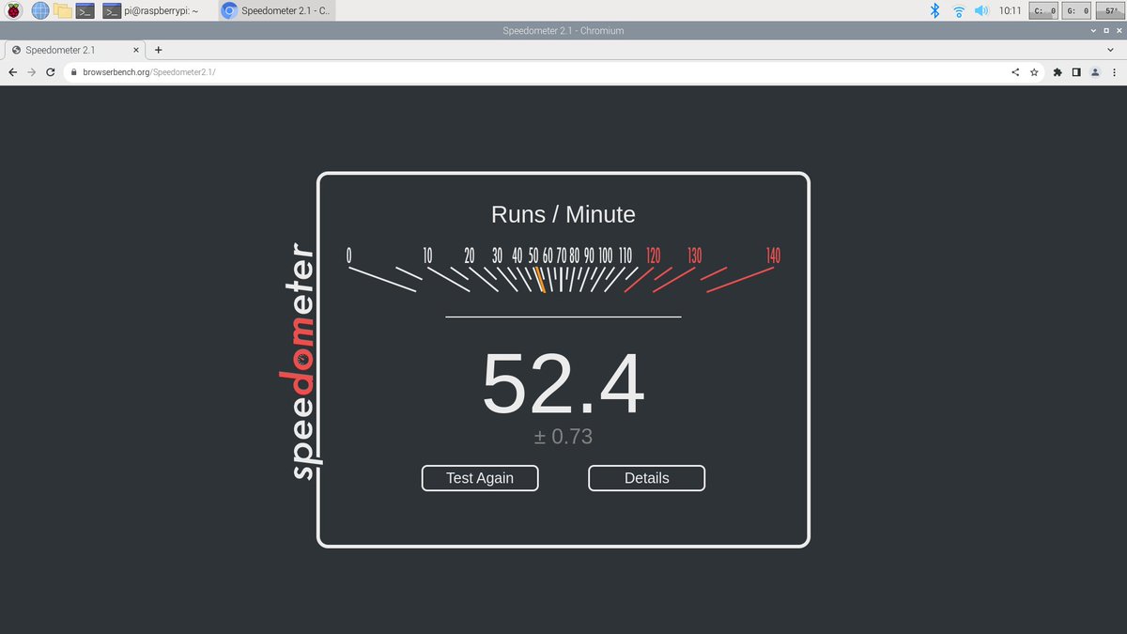The height and width of the screenshot is (634, 1127).
Task: Open a new tab with the plus button
Action: 158,50
